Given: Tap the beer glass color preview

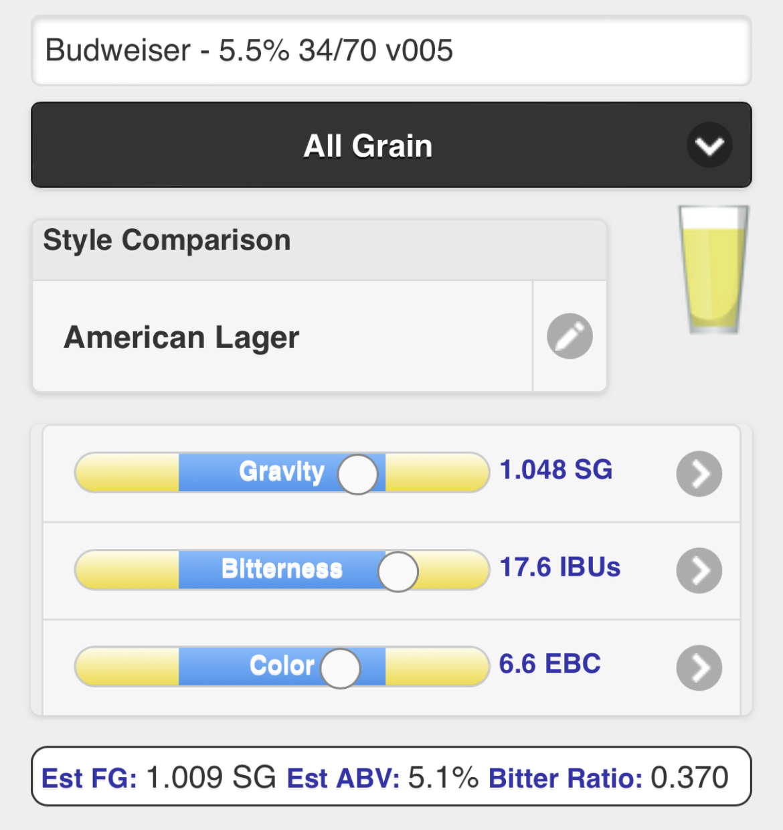Looking at the screenshot, I should [713, 269].
